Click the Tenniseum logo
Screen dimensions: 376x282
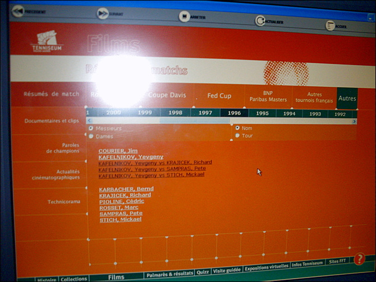click(x=47, y=41)
